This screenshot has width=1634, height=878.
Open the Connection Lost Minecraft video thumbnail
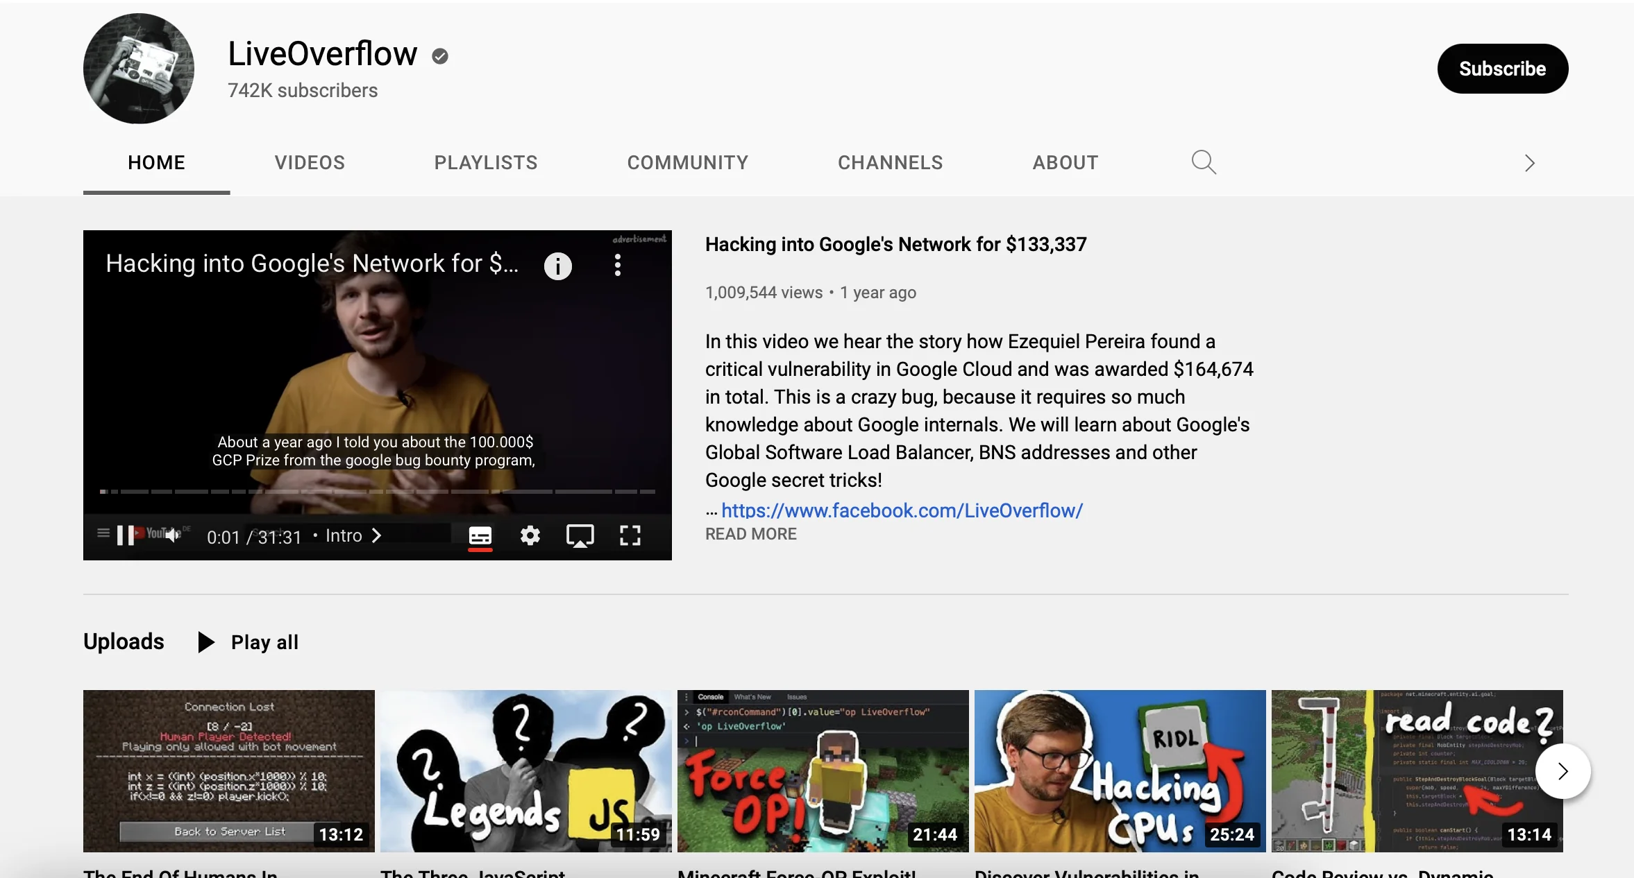(229, 771)
